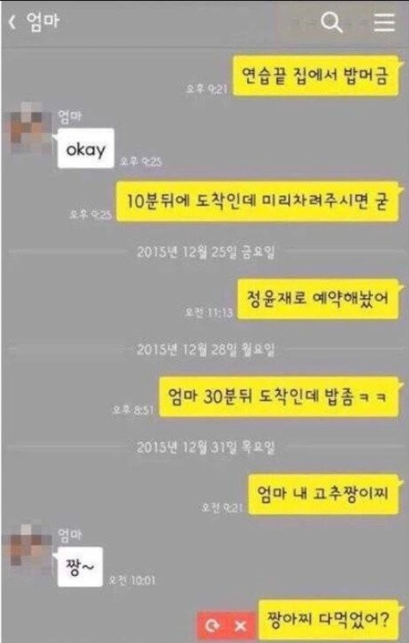This screenshot has height=643, width=409.
Task: Tap the 2015년 12월 28일 date divider
Action: click(205, 350)
